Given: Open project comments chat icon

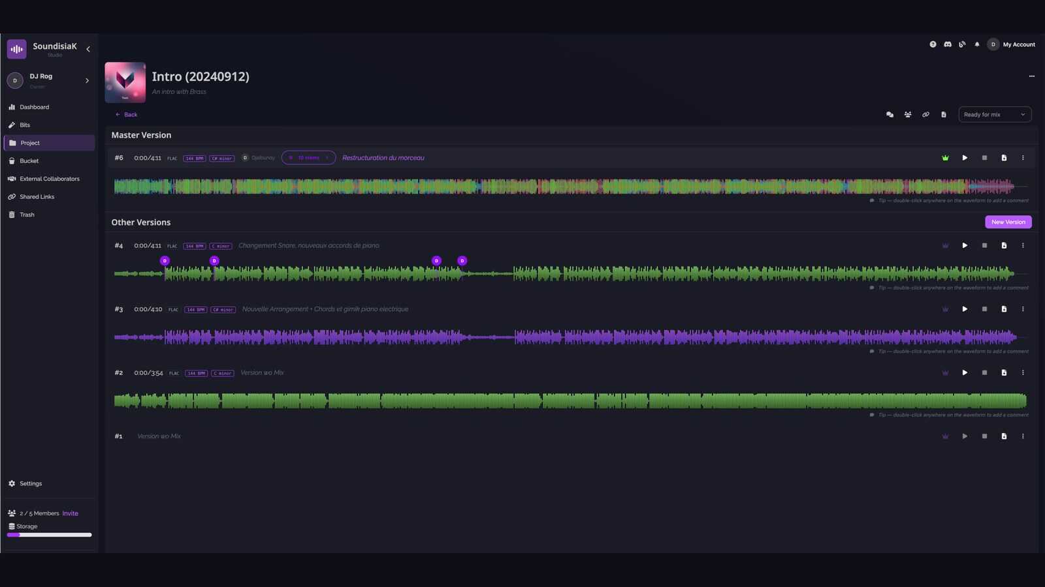Looking at the screenshot, I should coord(890,115).
